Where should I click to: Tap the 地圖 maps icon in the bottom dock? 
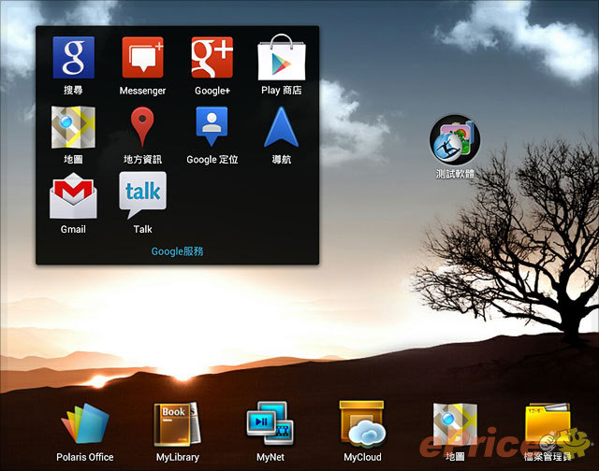coord(455,425)
